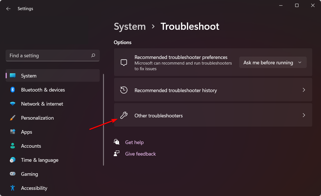This screenshot has height=196, width=321.
Task: Open Accounts settings
Action: pos(53,146)
